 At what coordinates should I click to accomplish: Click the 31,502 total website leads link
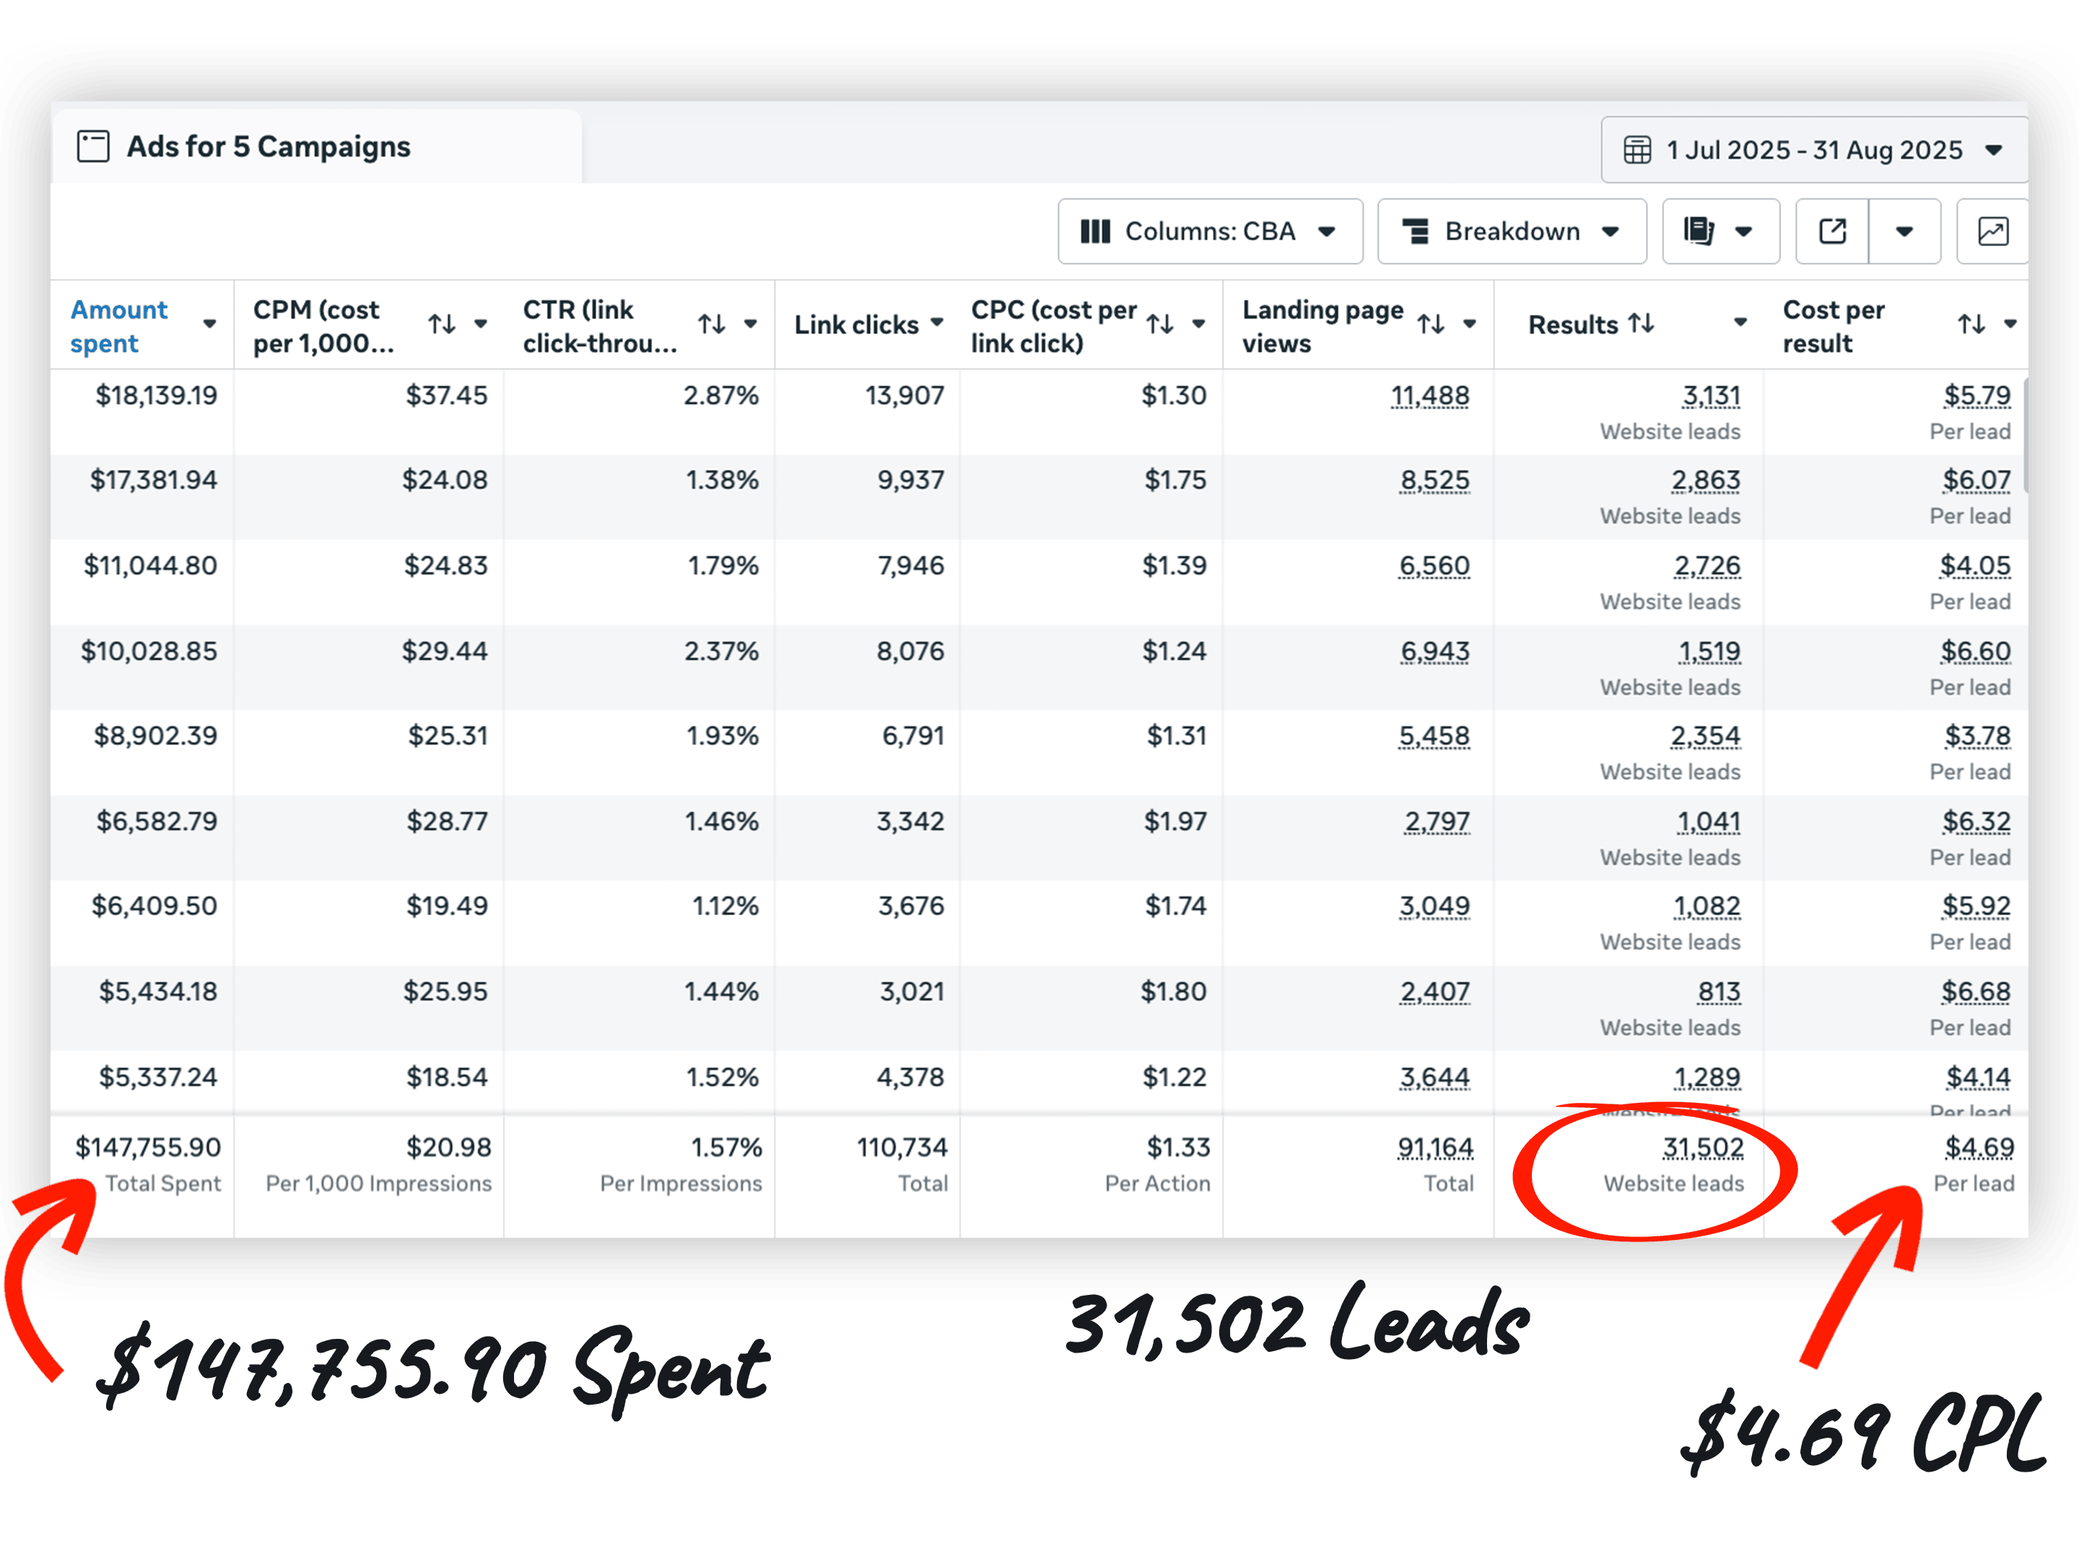[1703, 1148]
